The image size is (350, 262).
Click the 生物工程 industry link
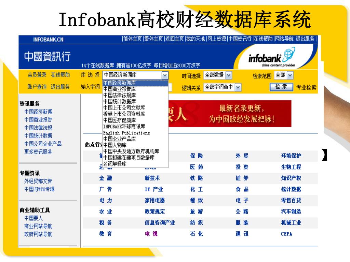point(291,167)
